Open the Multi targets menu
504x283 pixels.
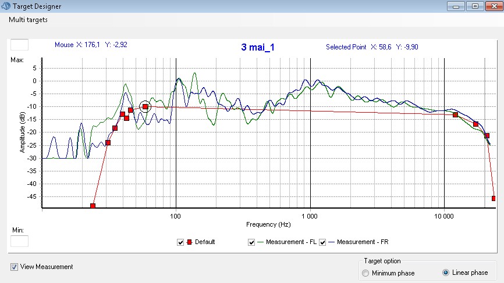click(x=28, y=20)
